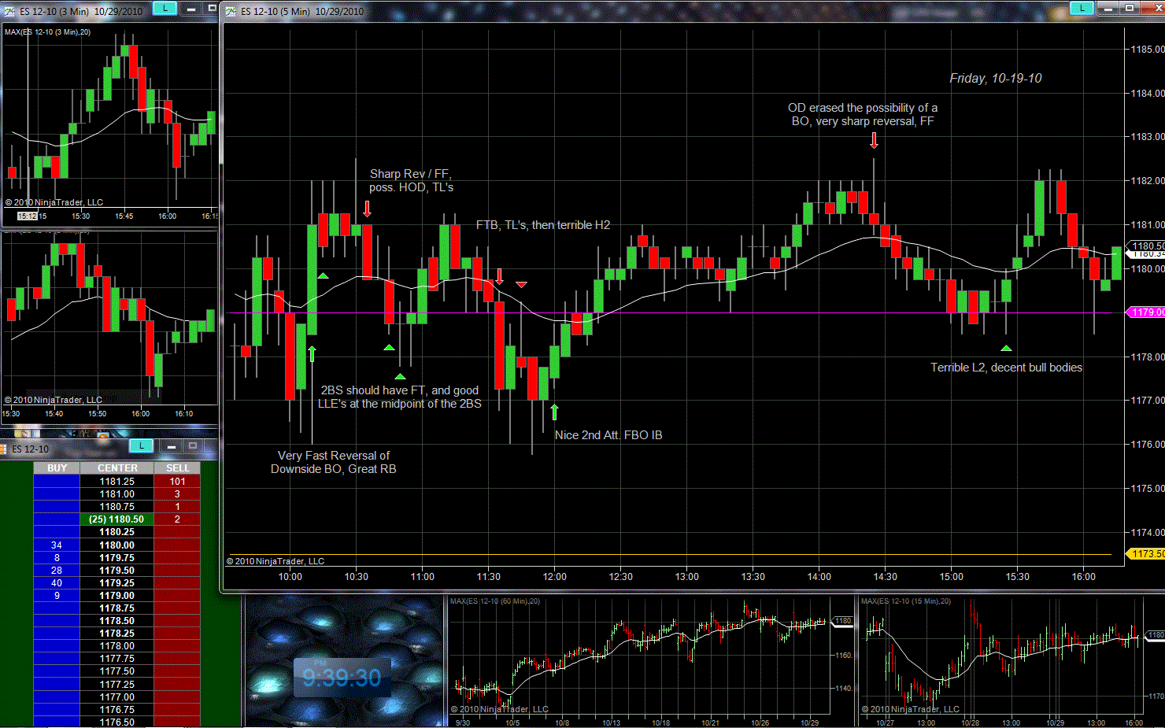The width and height of the screenshot is (1165, 728).
Task: Click sell cell showing 101 at 1181.25
Action: coord(177,482)
